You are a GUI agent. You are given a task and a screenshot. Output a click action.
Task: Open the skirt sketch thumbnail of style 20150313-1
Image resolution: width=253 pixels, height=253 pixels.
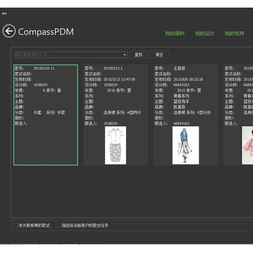116,145
